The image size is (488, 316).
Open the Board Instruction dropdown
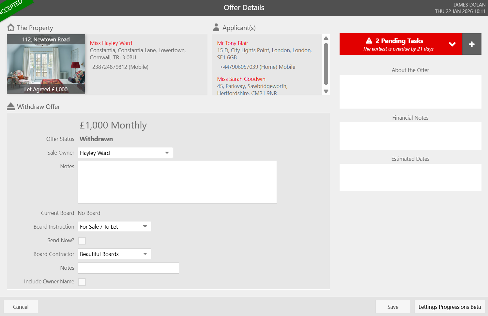pos(114,226)
